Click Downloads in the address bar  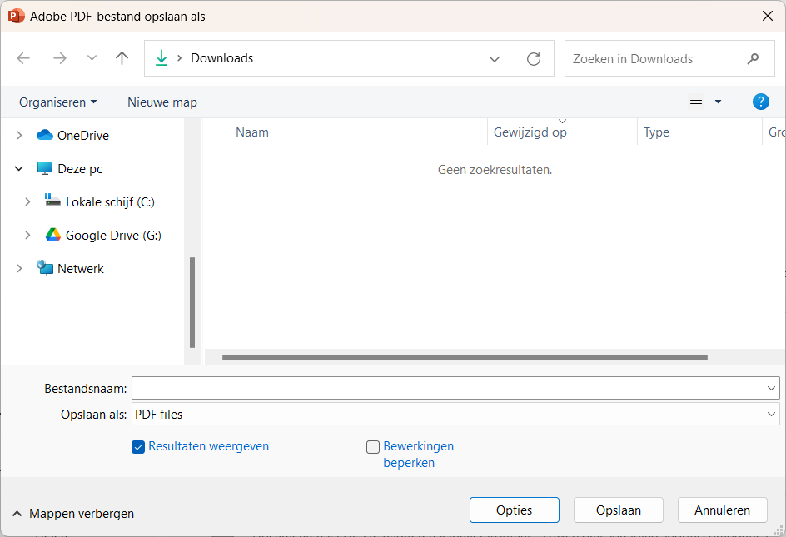[222, 58]
